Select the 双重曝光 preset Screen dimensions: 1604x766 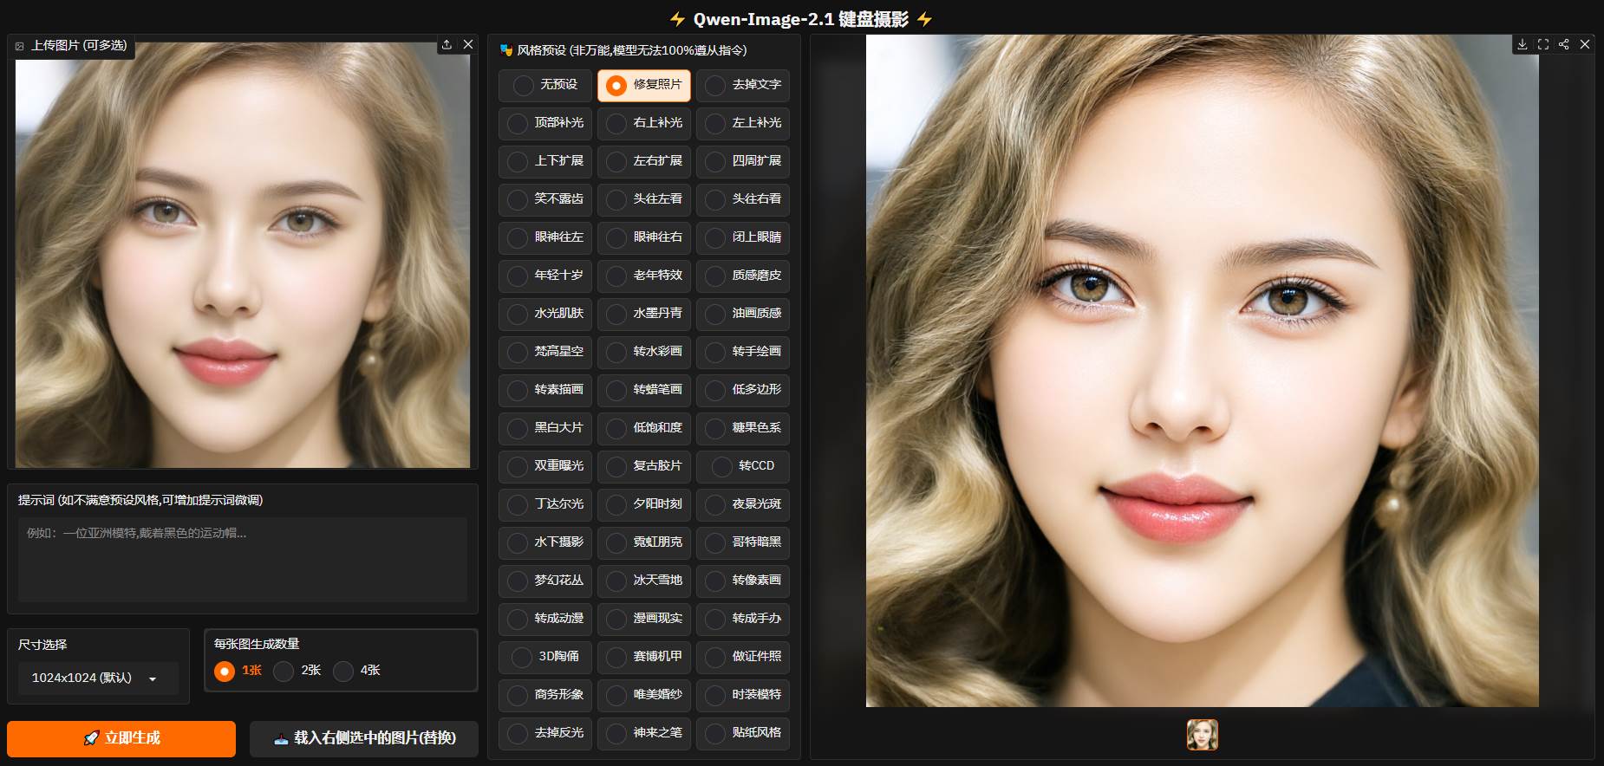pyautogui.click(x=545, y=466)
